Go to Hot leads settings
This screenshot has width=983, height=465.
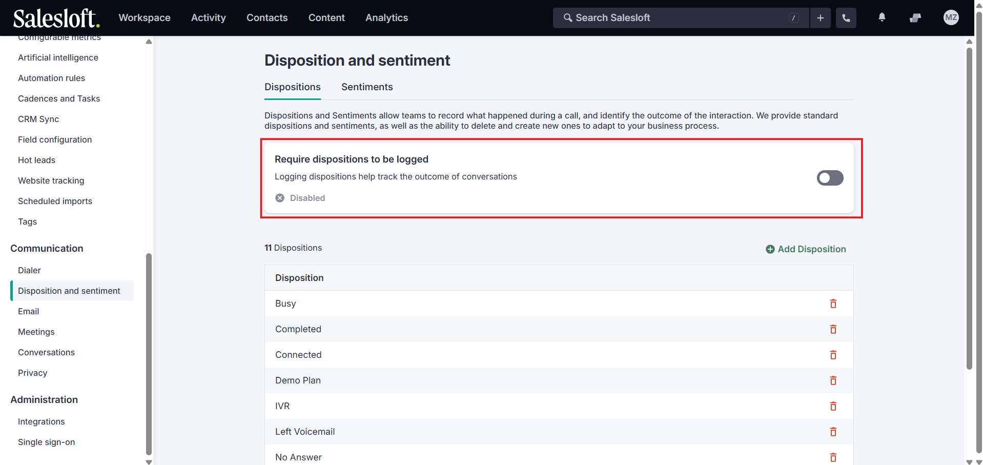[x=36, y=160]
